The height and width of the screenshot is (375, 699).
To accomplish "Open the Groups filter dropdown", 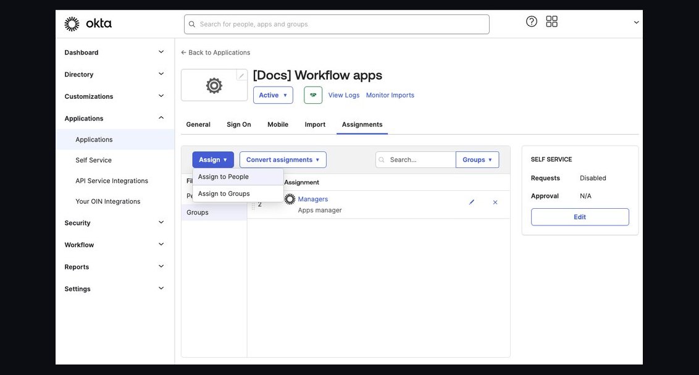I will click(477, 159).
